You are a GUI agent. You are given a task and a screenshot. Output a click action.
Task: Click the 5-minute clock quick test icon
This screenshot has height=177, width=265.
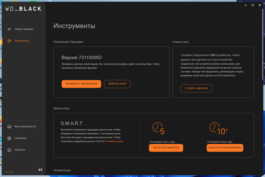tap(158, 128)
